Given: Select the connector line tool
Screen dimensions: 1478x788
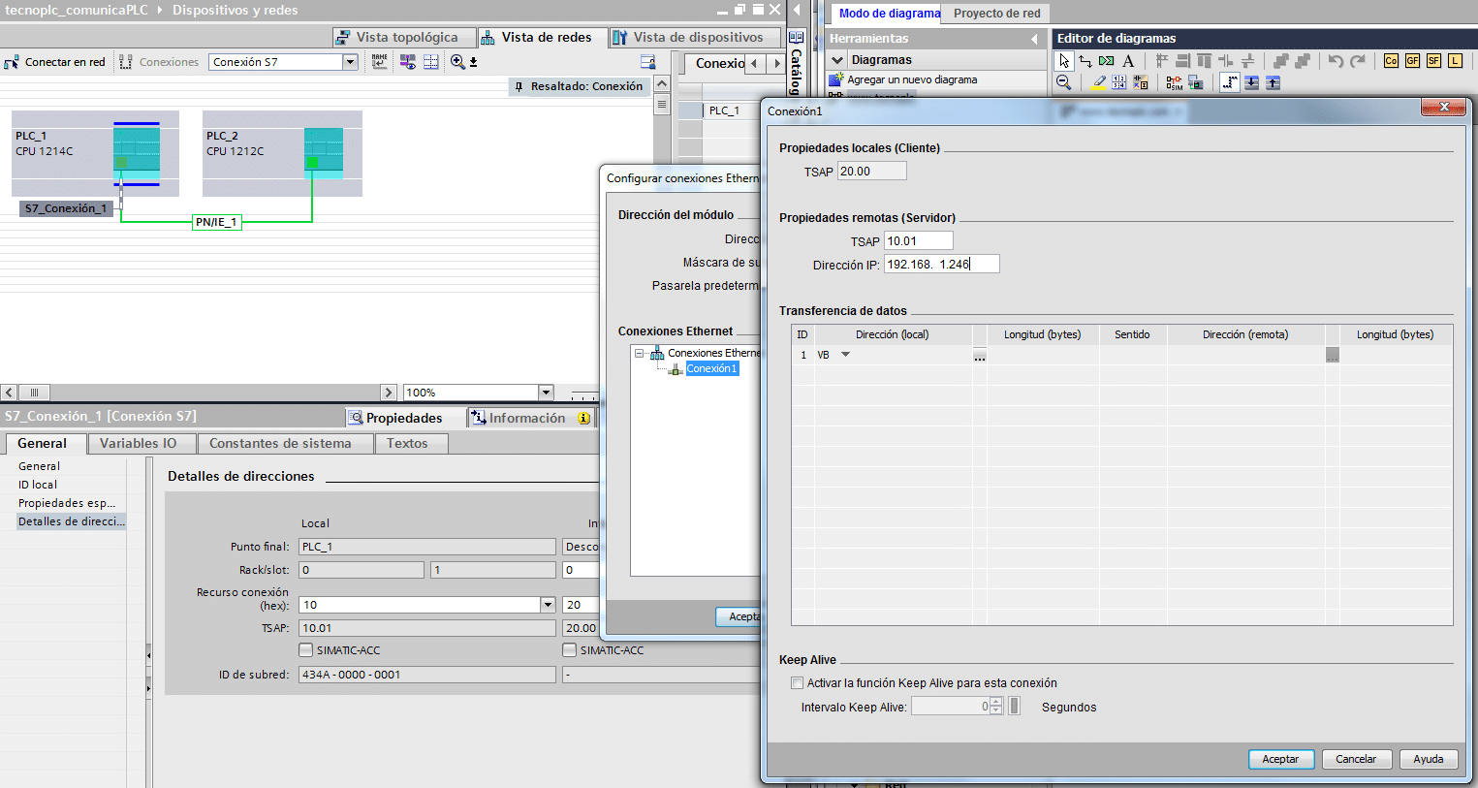Looking at the screenshot, I should (x=1085, y=60).
